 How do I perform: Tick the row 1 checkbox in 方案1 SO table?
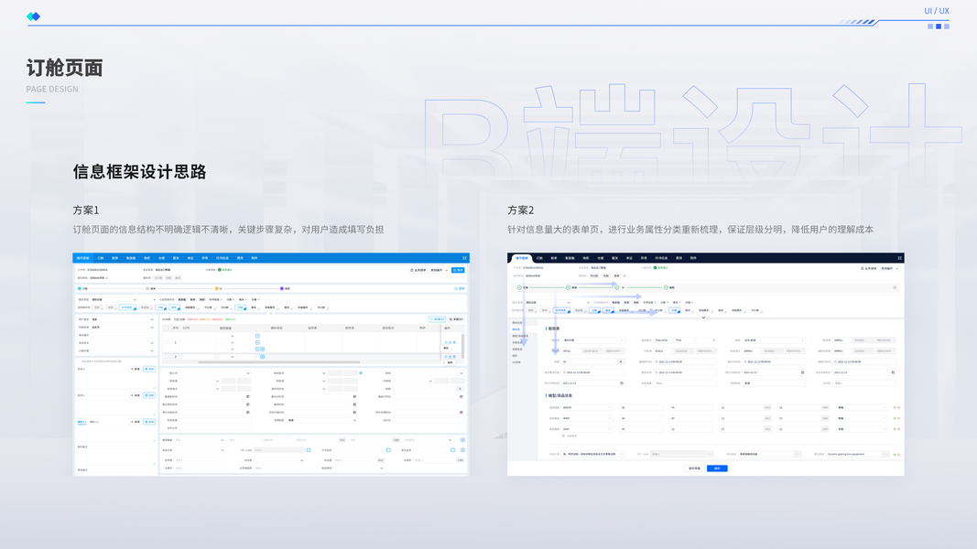(167, 342)
